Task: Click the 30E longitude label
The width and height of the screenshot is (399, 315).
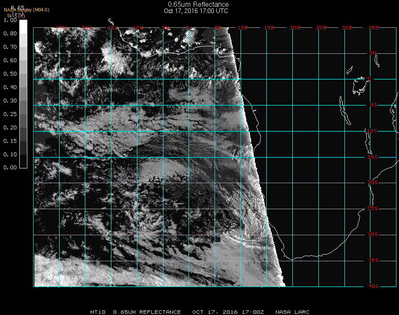Action: coord(347,28)
